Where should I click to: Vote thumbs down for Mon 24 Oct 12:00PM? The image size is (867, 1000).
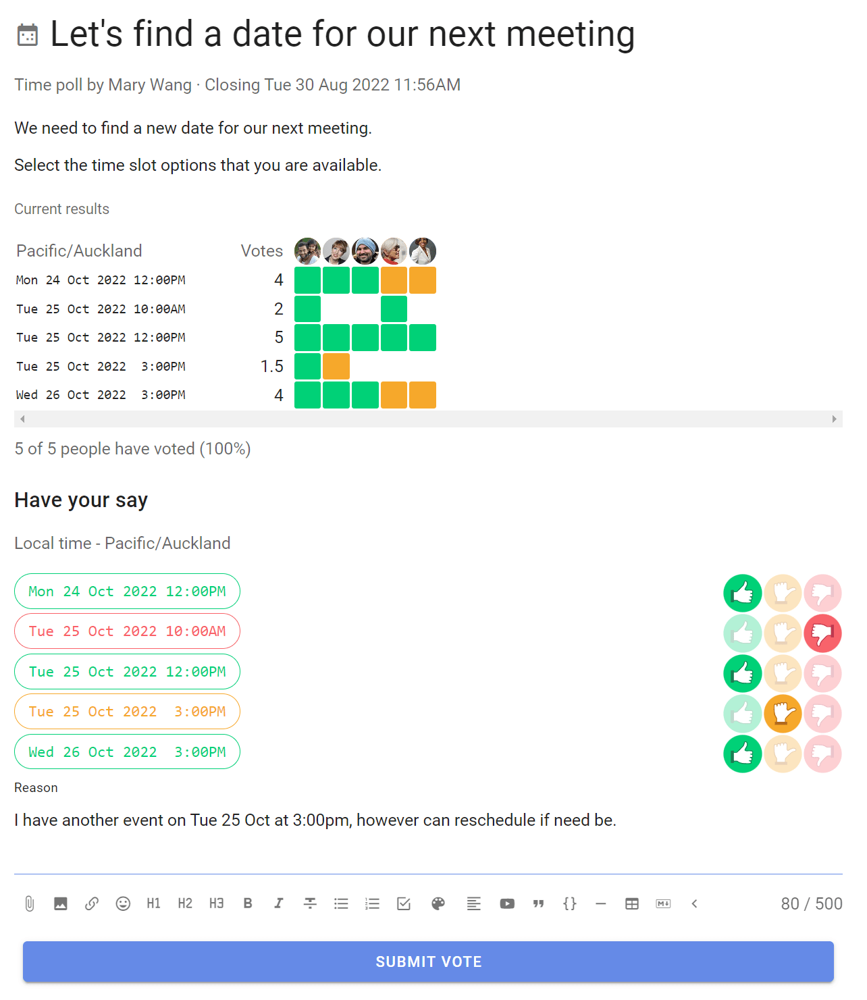coord(822,593)
